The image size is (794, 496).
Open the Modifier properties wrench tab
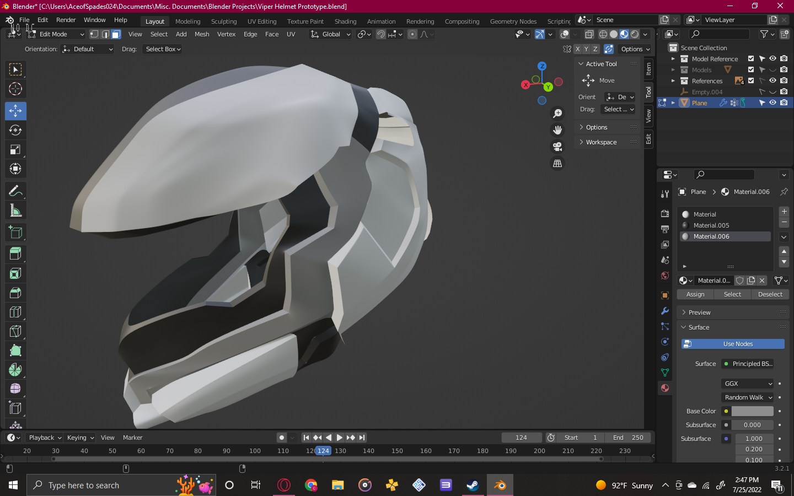coord(665,311)
